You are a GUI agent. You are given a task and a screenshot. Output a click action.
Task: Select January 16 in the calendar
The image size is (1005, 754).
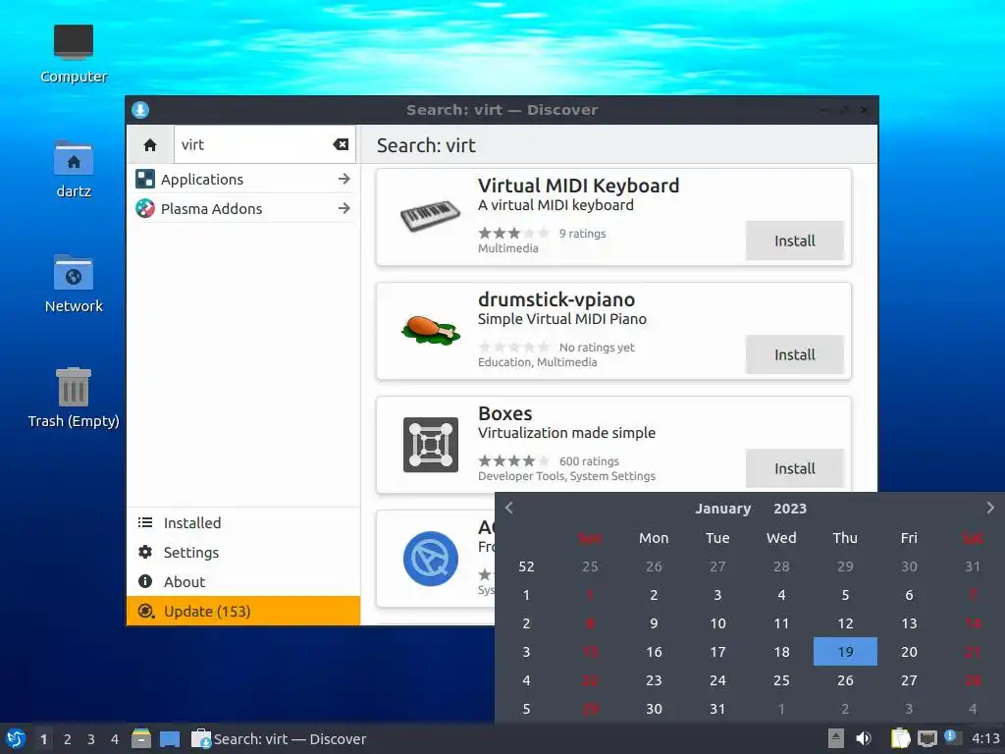[x=654, y=652]
